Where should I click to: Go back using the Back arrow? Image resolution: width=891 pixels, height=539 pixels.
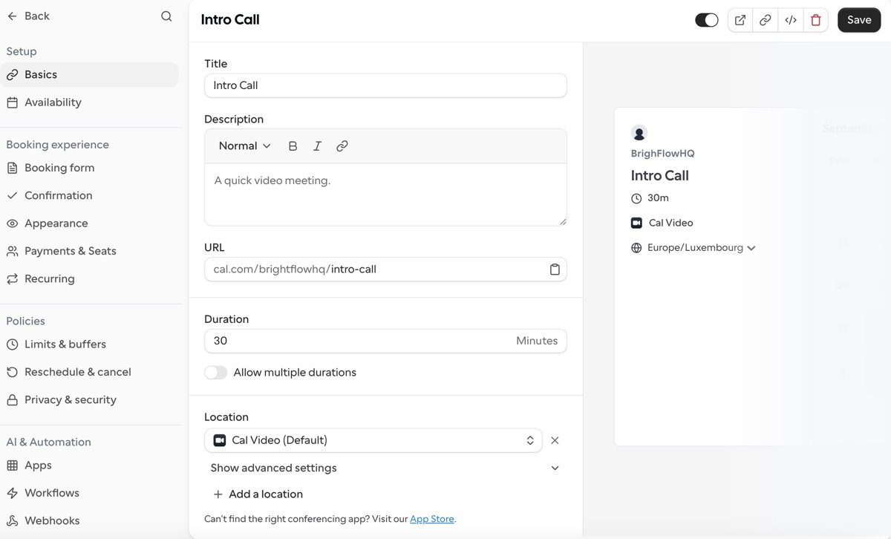(x=28, y=16)
